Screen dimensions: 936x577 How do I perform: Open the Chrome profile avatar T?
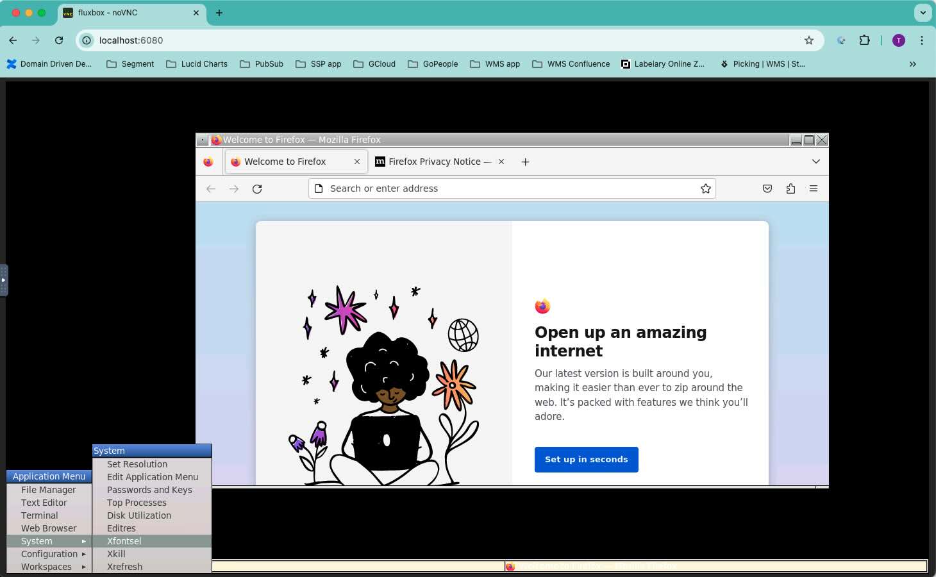[899, 40]
